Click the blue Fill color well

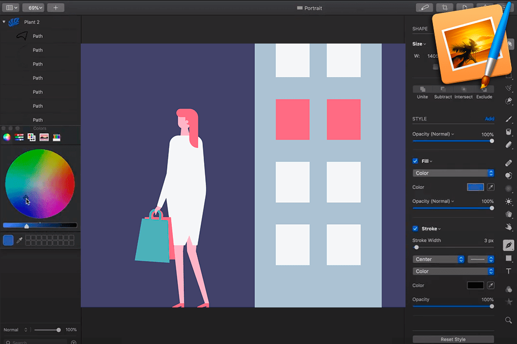click(475, 187)
